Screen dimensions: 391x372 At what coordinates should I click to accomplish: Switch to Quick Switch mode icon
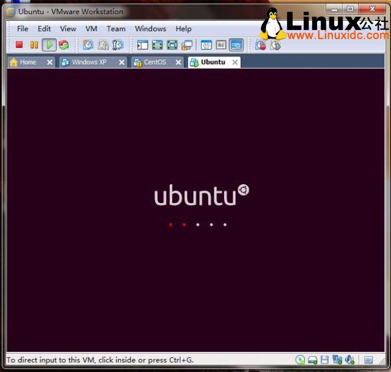[158, 45]
